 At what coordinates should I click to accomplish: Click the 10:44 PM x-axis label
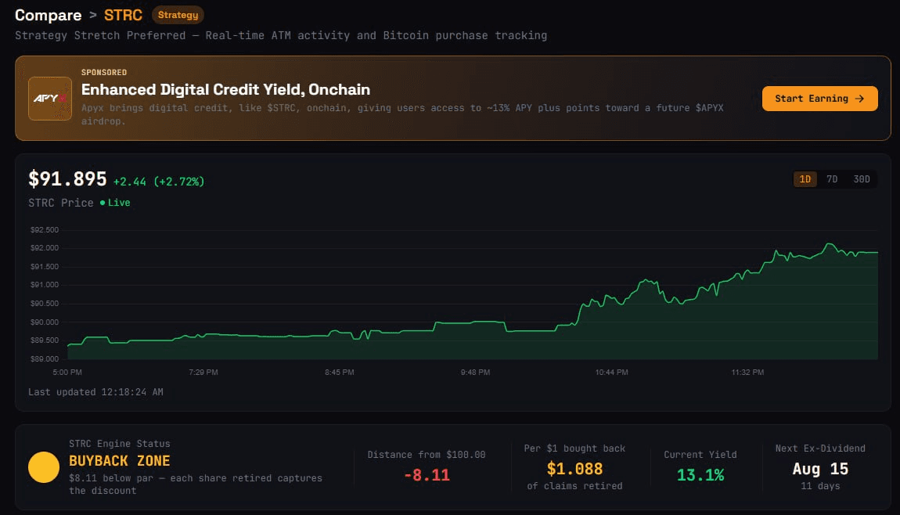[x=611, y=373]
